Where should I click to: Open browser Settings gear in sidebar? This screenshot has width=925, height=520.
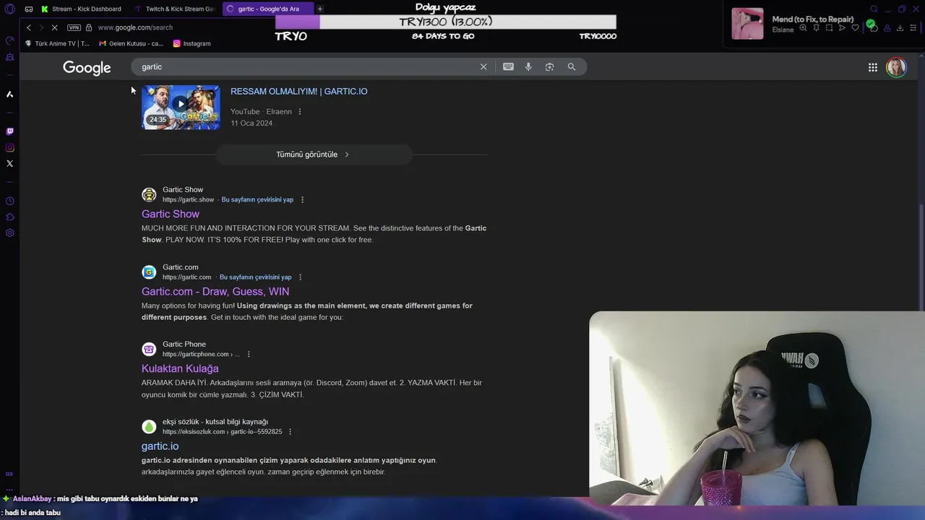click(x=9, y=233)
